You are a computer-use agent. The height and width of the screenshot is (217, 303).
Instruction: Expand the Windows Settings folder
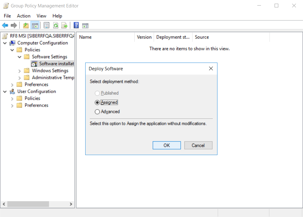[19, 71]
